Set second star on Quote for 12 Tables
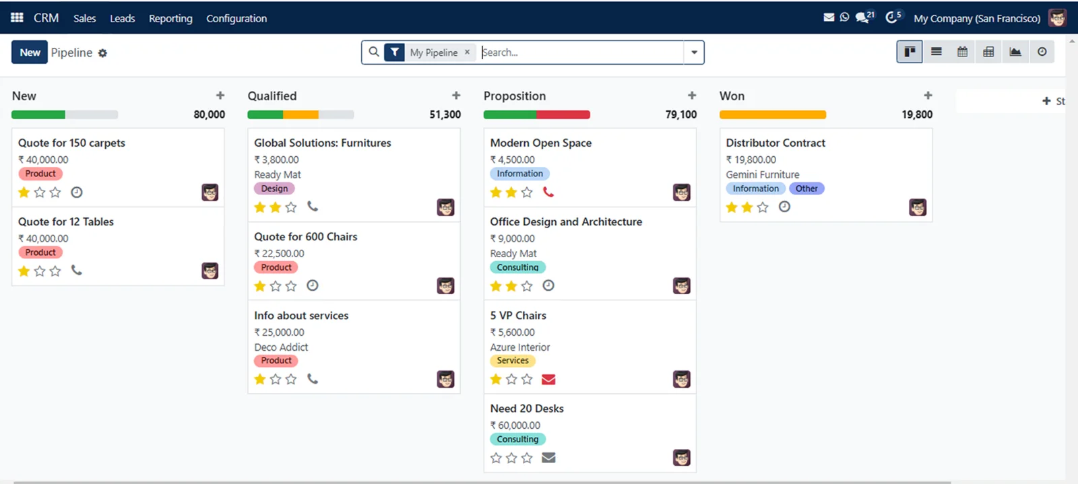 pyautogui.click(x=40, y=271)
